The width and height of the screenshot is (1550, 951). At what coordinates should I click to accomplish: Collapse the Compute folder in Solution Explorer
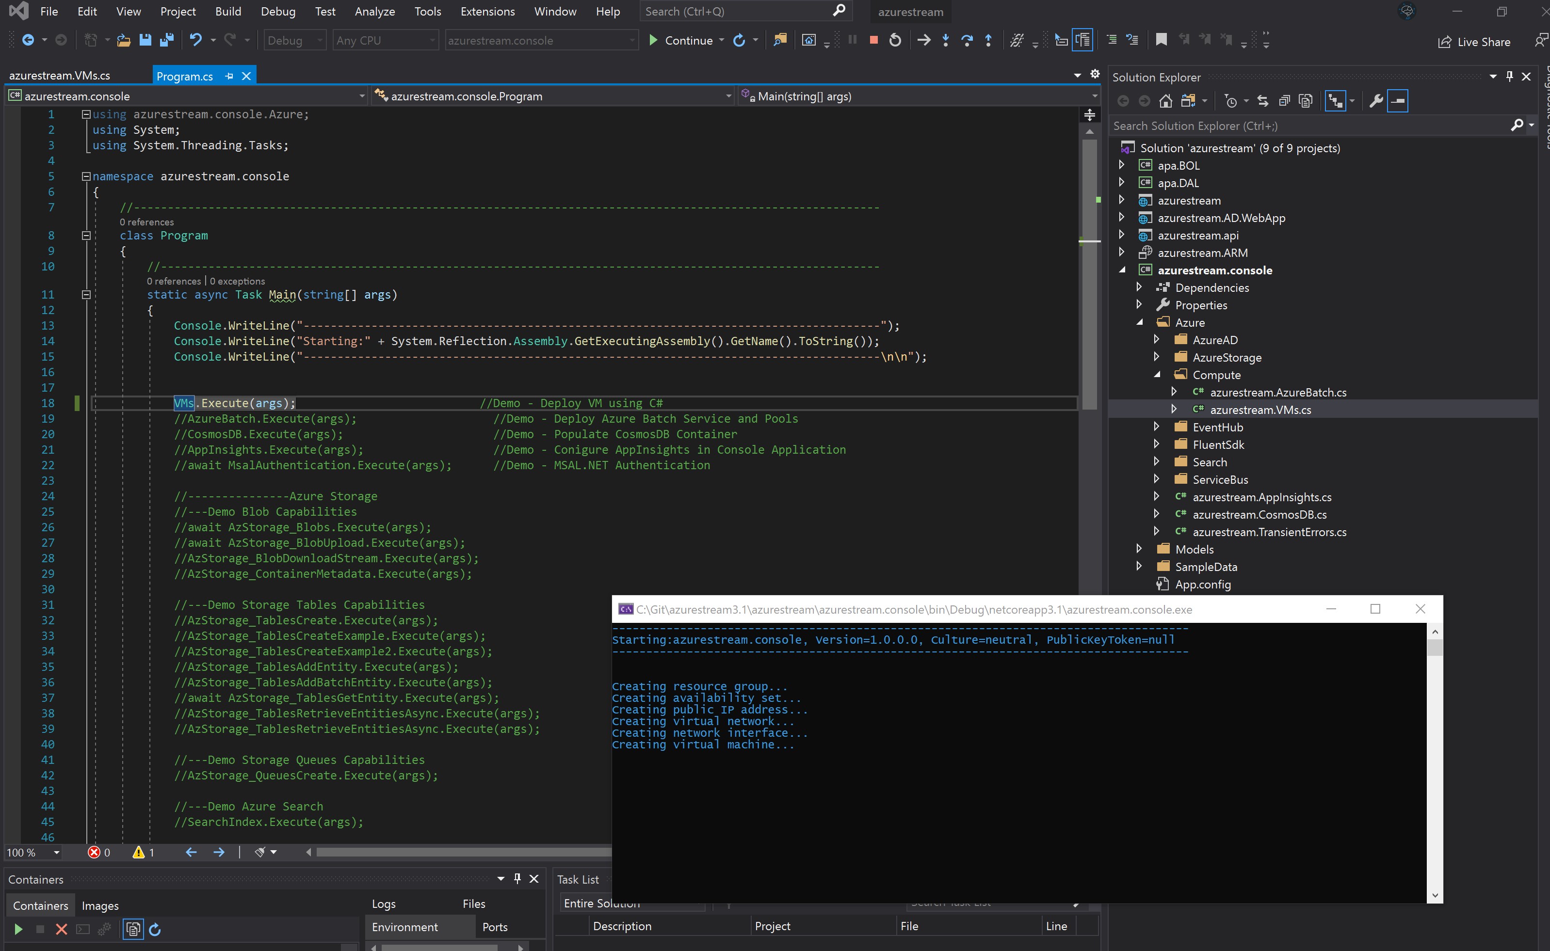coord(1157,374)
